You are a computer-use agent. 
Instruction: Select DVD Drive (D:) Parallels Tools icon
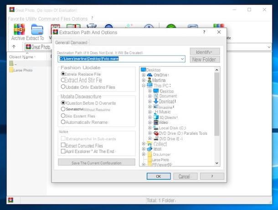coord(156,133)
